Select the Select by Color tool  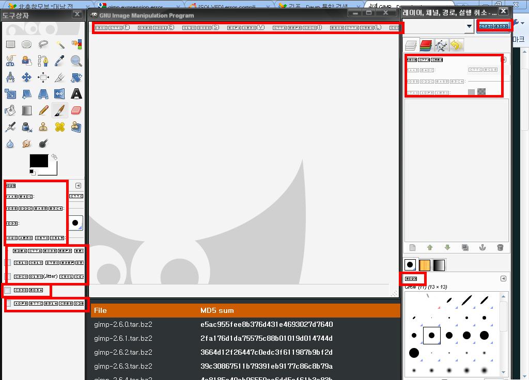pyautogui.click(x=76, y=44)
